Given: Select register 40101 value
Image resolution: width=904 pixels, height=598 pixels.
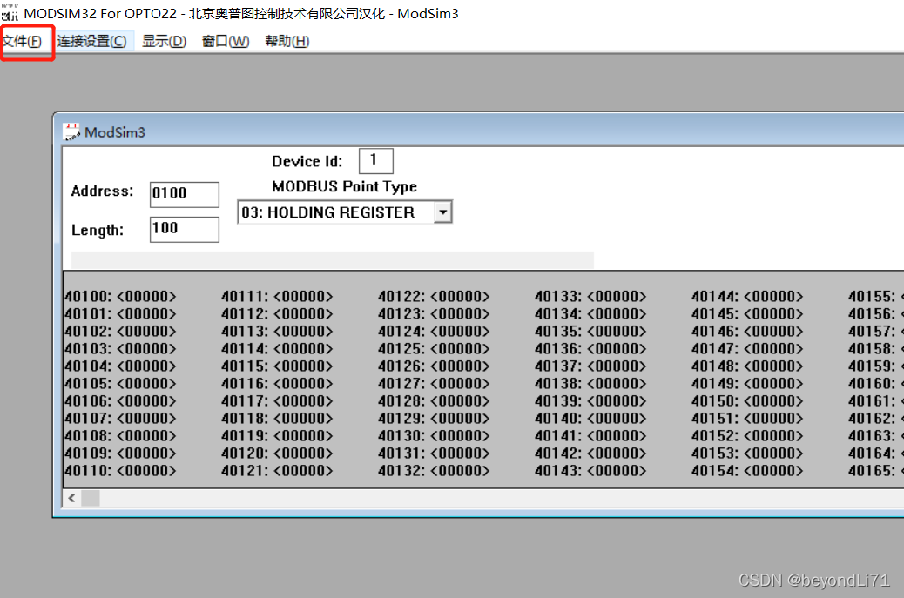Looking at the screenshot, I should [146, 314].
